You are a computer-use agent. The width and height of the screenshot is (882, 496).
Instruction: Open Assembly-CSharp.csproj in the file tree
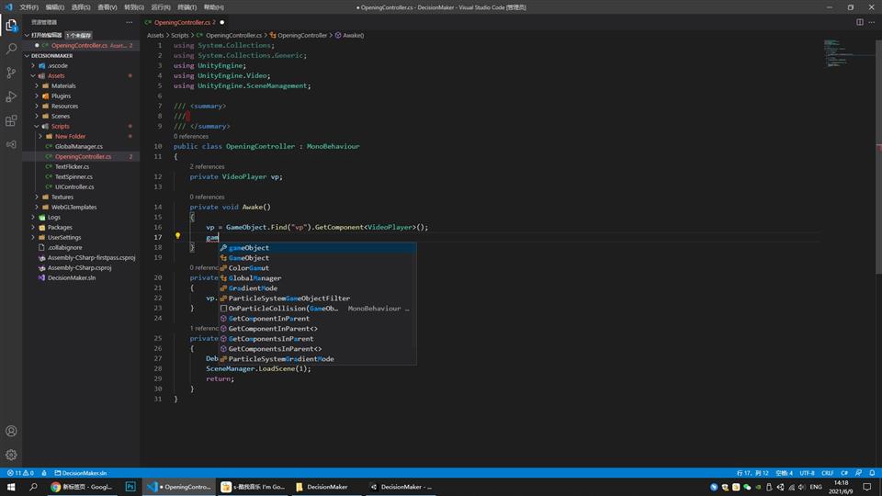(79, 267)
